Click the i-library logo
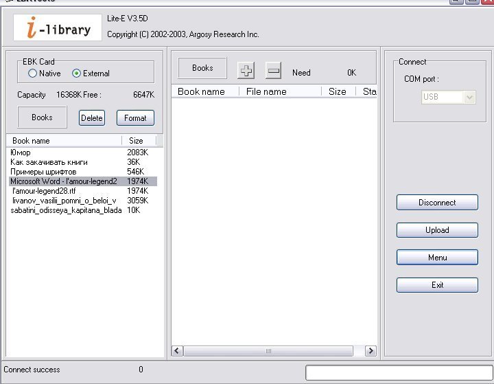Screen dimensions: 494x384 coord(58,27)
